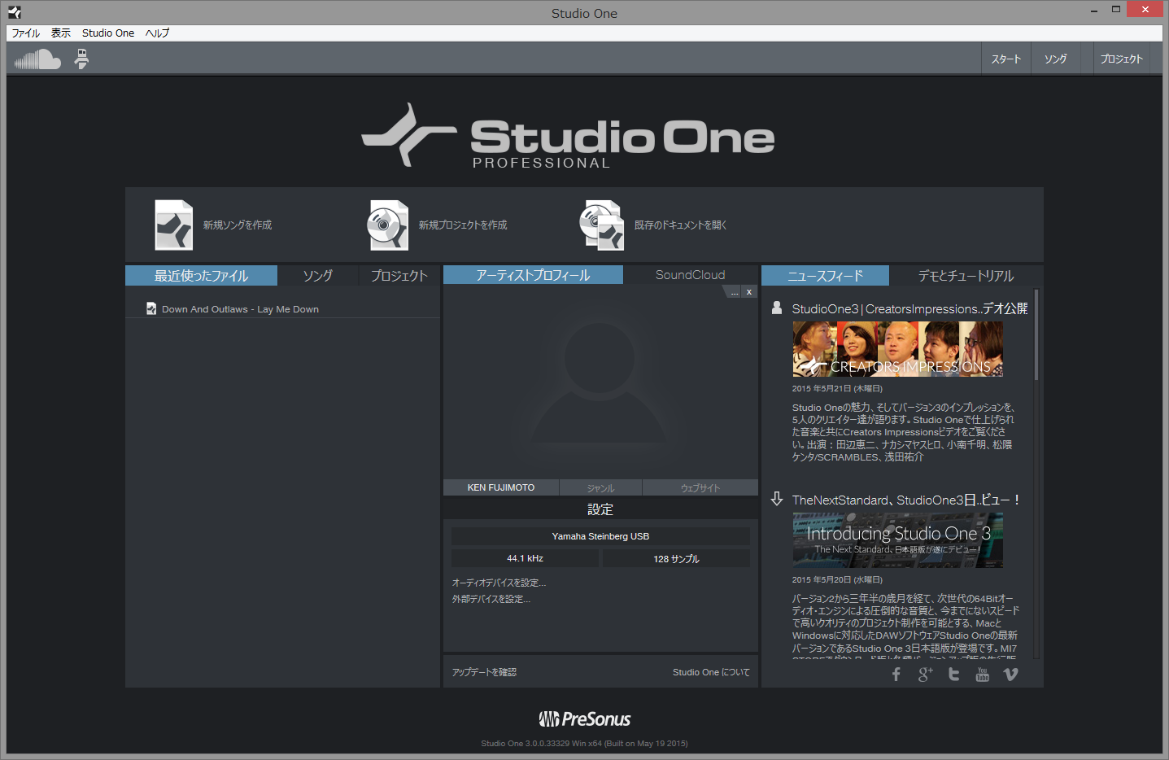This screenshot has width=1169, height=760.
Task: Click the ジャンル field
Action: [601, 487]
